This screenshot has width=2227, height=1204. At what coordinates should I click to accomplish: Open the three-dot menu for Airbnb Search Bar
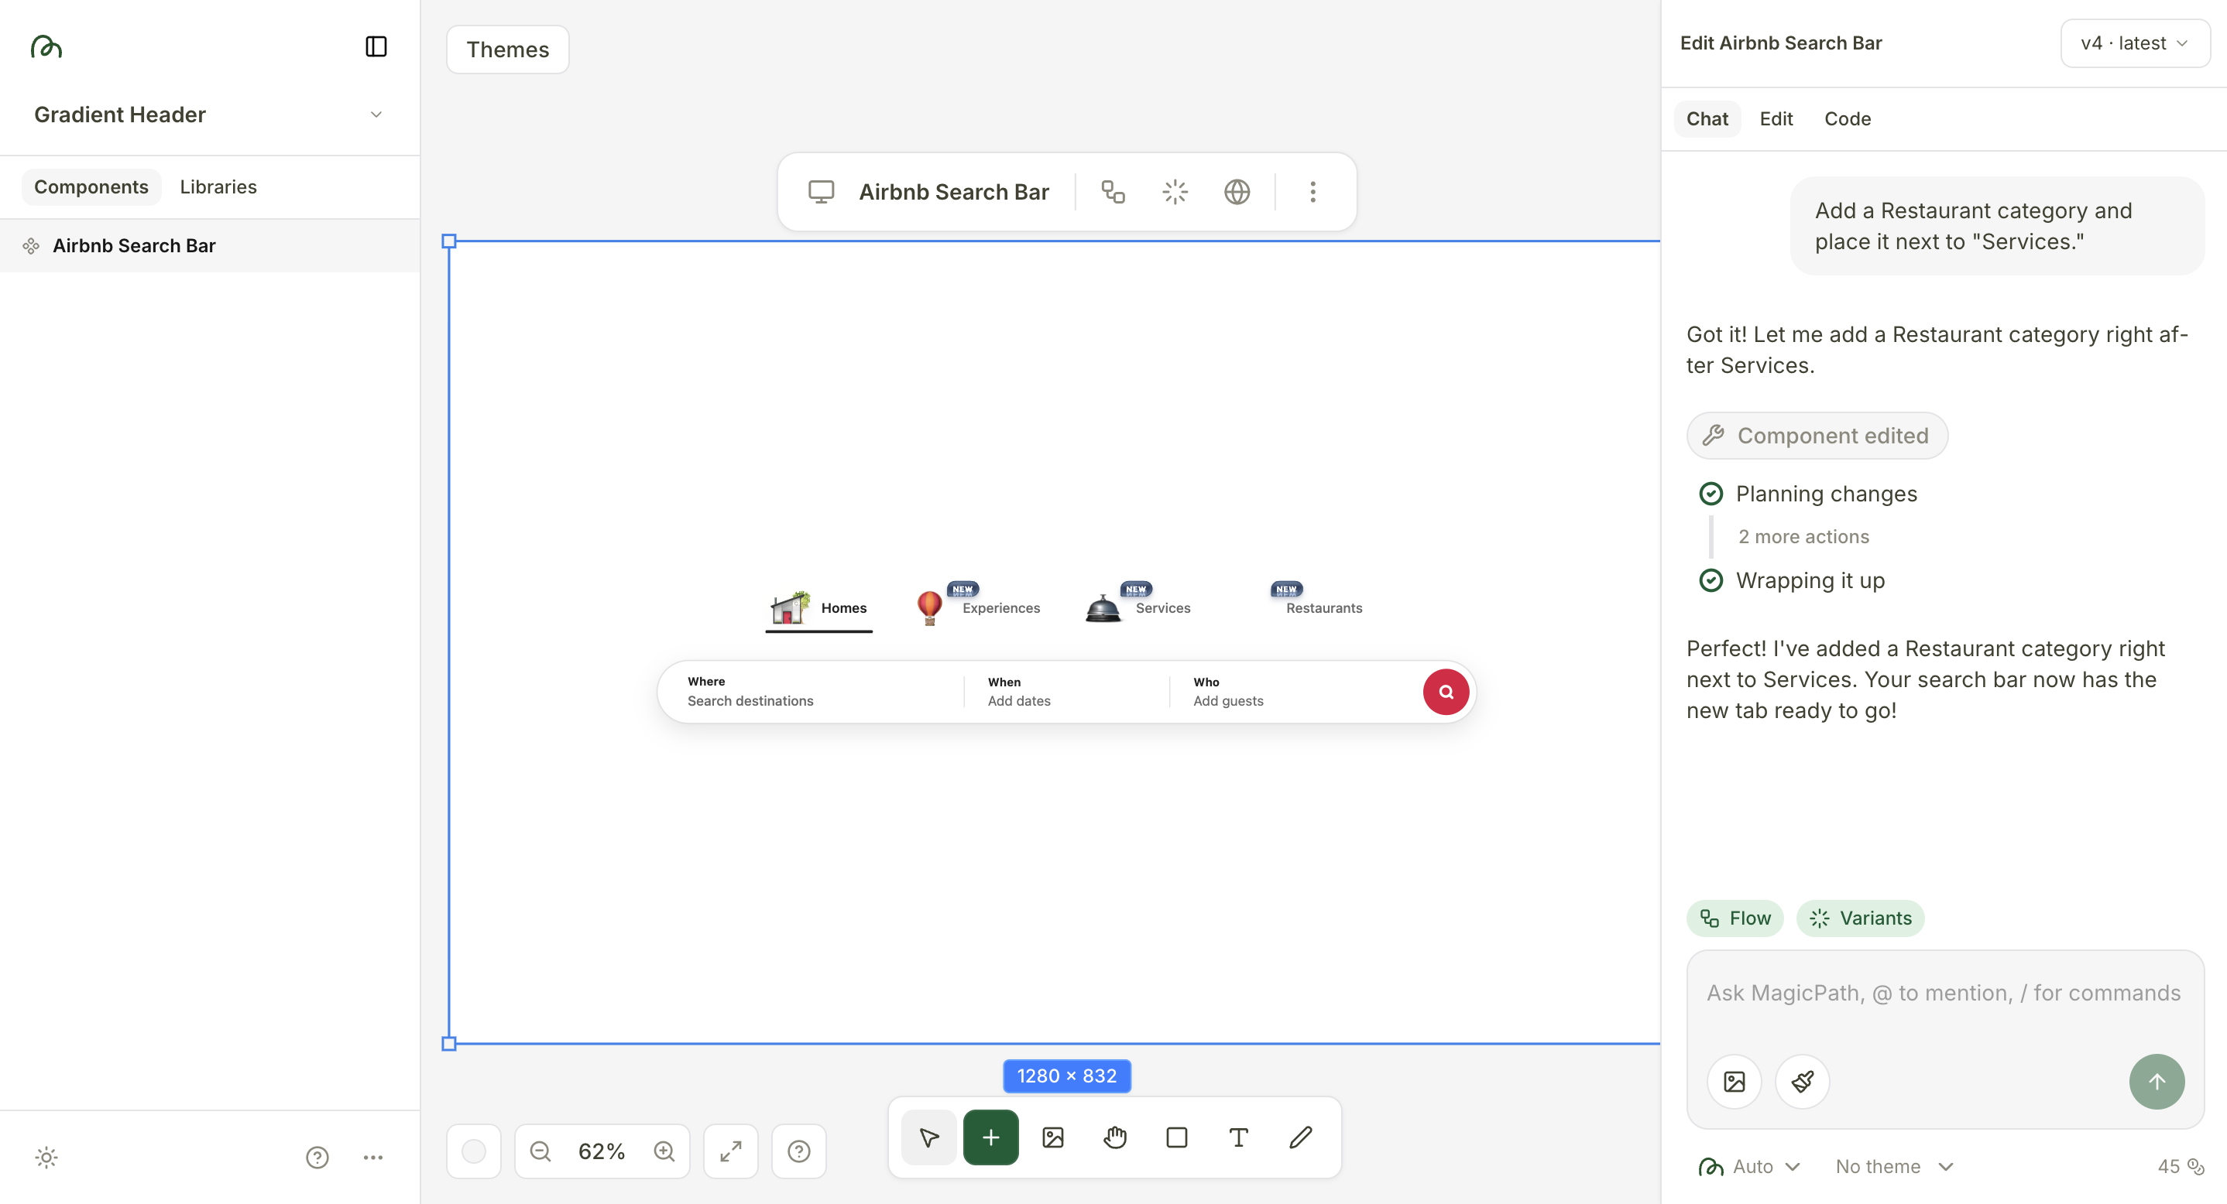(1313, 192)
